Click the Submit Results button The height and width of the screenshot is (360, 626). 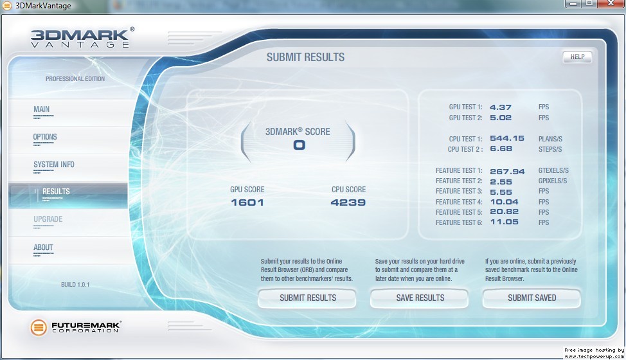coord(307,298)
